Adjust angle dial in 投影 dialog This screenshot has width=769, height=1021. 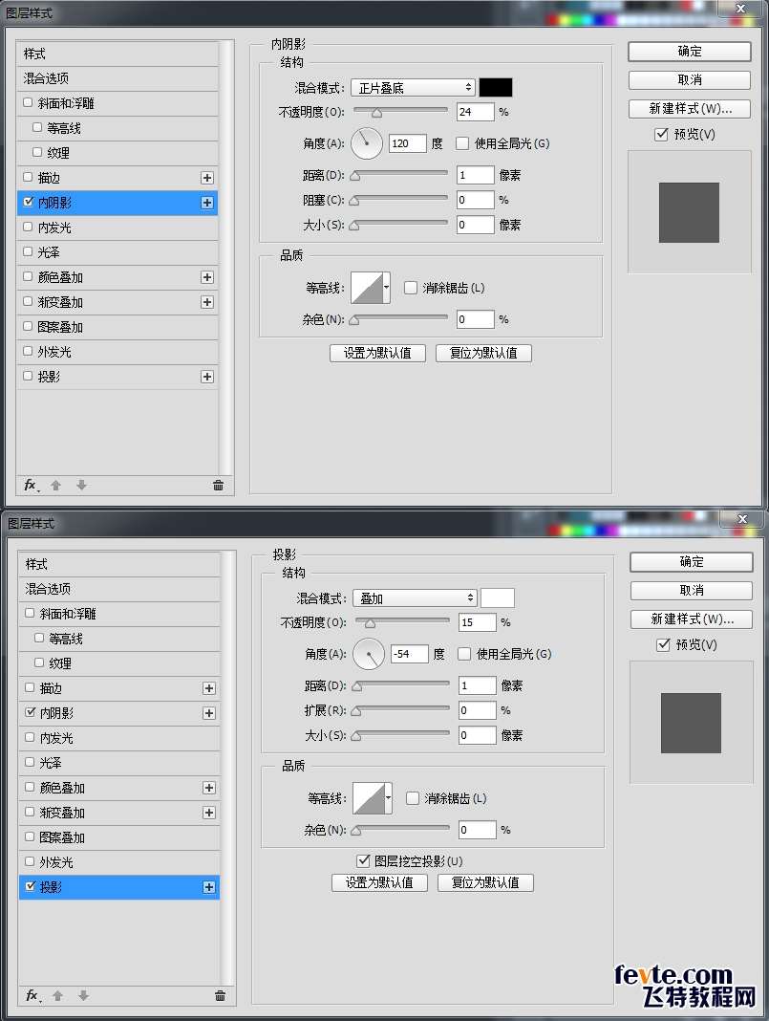click(368, 654)
